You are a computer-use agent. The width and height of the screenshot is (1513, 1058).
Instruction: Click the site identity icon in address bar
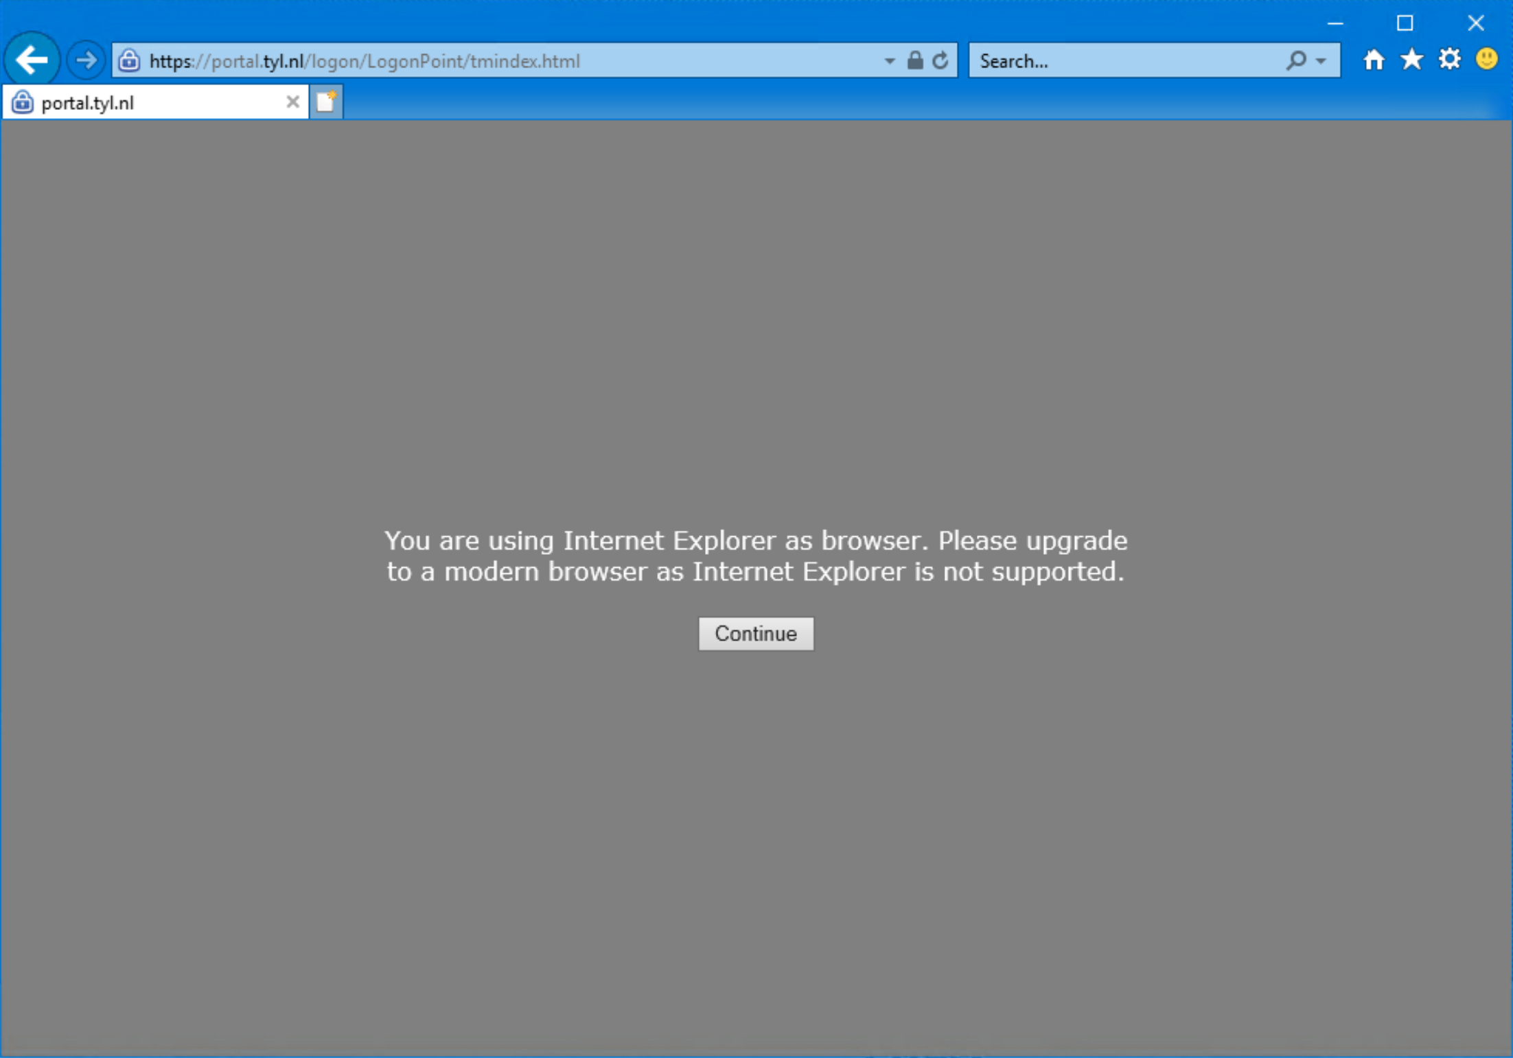[x=129, y=60]
